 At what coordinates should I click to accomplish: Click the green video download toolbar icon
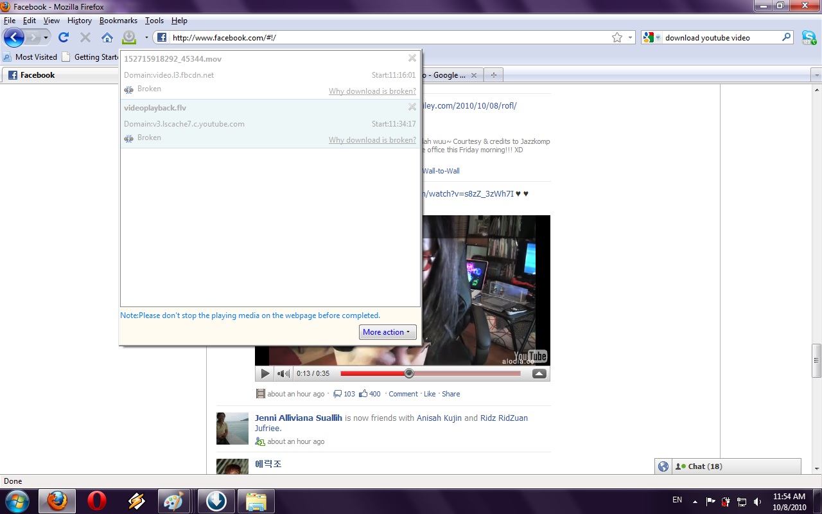point(129,37)
